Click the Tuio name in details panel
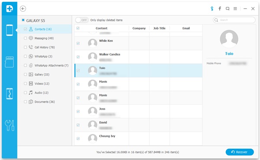 point(229,54)
